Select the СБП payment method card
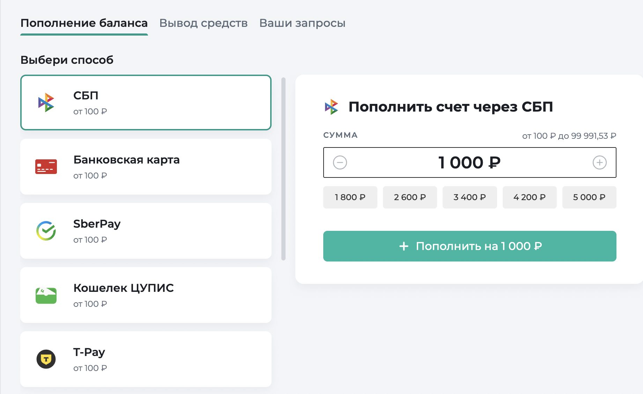Viewport: 643px width, 394px height. pyautogui.click(x=146, y=103)
